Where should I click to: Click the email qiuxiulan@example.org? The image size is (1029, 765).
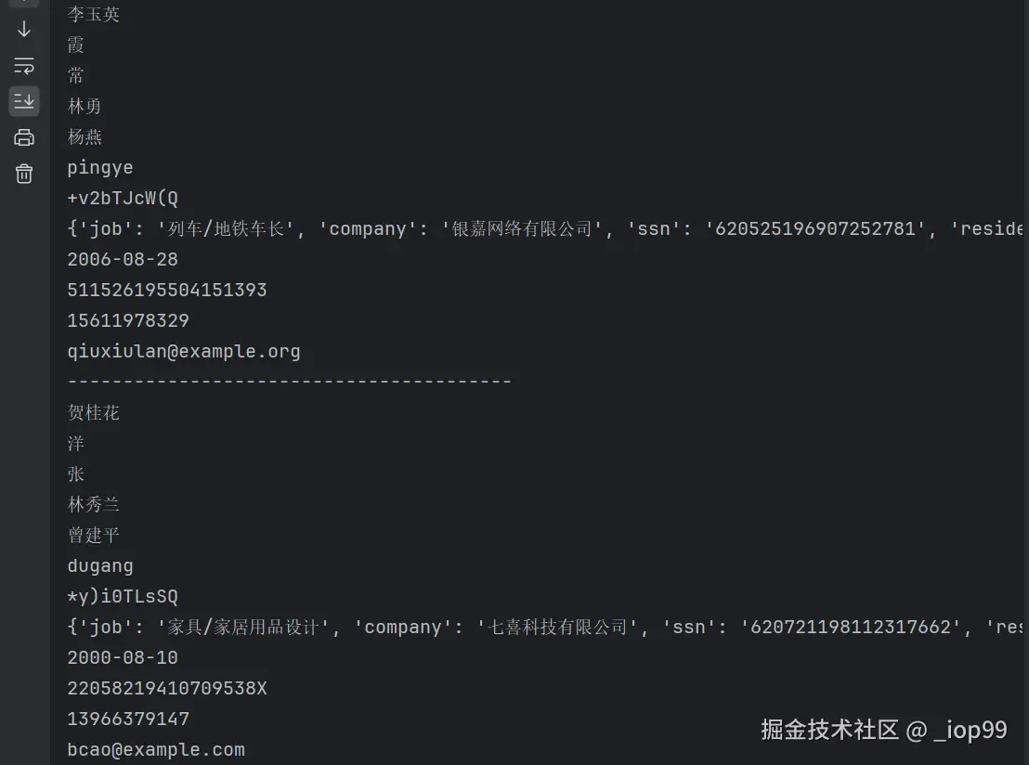point(183,351)
